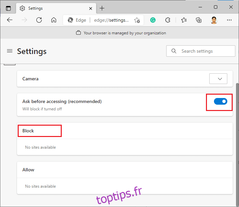239x207 pixels.
Task: Open the Extensions puzzle icon
Action: pyautogui.click(x=168, y=20)
